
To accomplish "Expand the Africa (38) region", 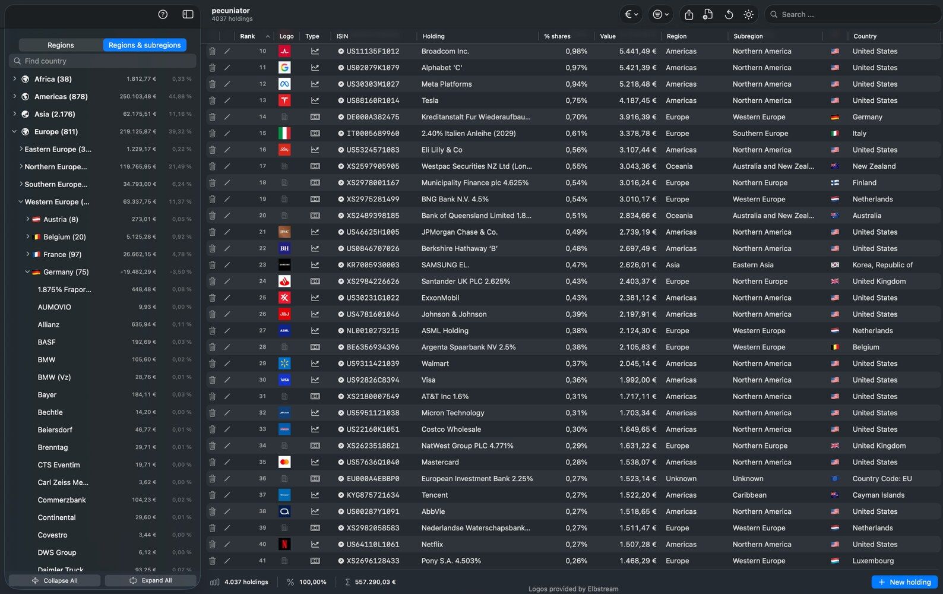I will tap(14, 79).
